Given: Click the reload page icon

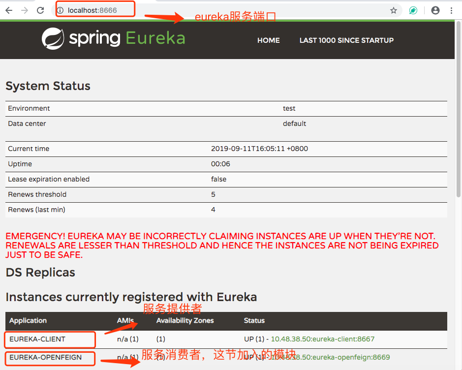Looking at the screenshot, I should 40,9.
